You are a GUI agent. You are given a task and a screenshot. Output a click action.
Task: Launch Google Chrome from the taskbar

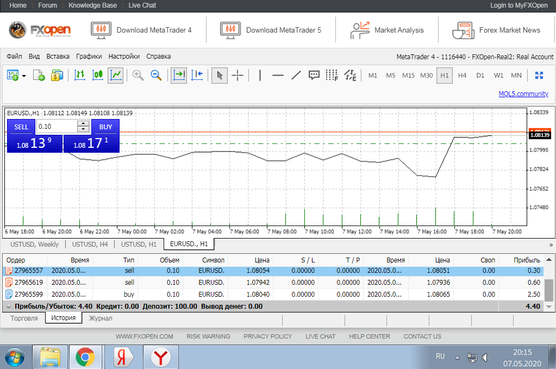tap(85, 357)
